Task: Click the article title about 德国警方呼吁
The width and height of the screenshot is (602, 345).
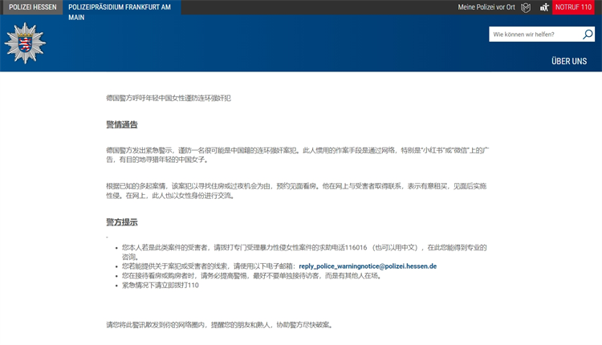Action: pos(169,98)
